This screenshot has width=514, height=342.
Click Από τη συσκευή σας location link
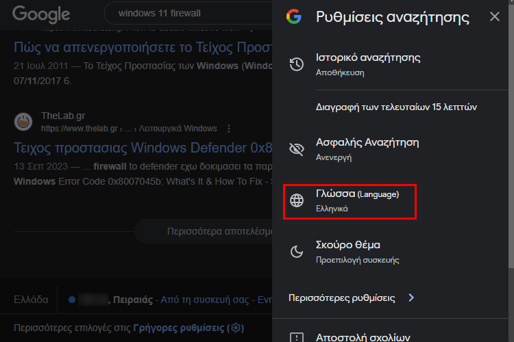204,300
